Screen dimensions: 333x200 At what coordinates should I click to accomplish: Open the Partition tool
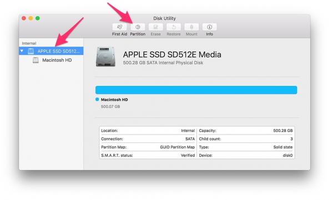138,27
